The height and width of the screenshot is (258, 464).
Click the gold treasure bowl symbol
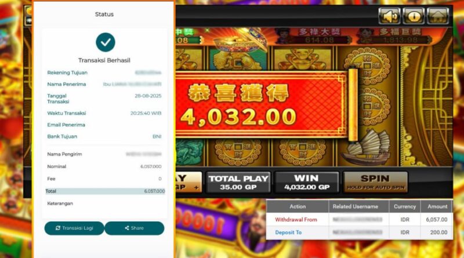(x=242, y=39)
